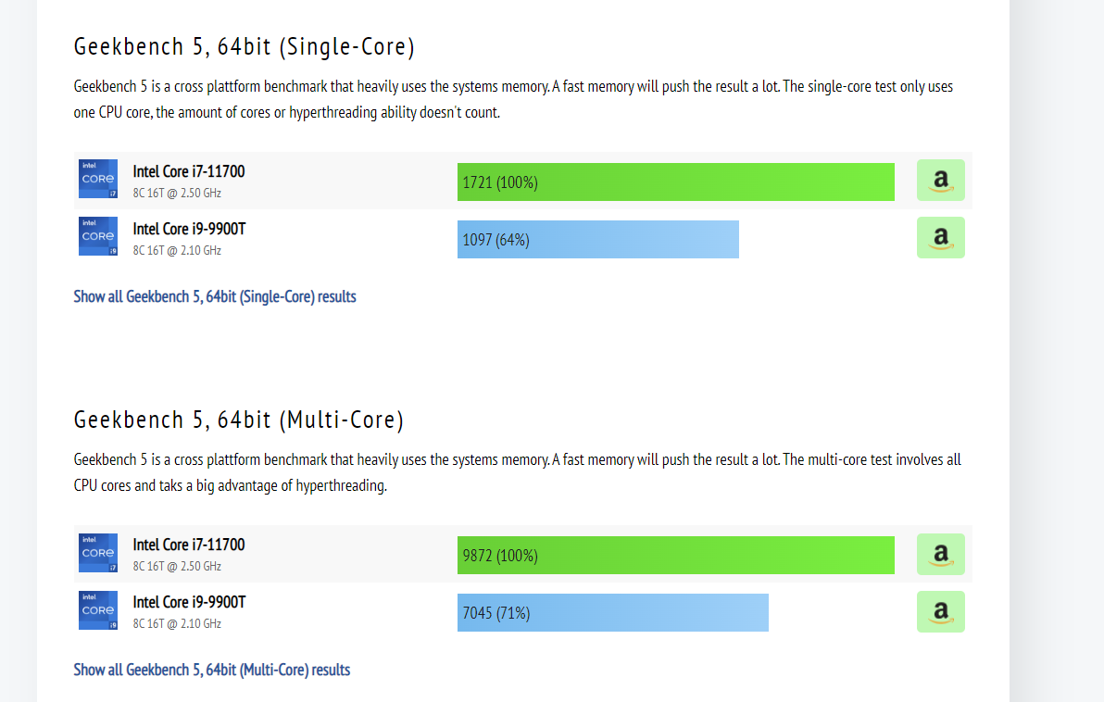The width and height of the screenshot is (1104, 702).
Task: Open Amazon link for i7-11700 Multi-Core row
Action: (x=941, y=554)
